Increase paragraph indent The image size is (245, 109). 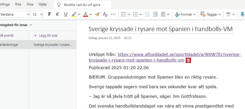[155, 14]
